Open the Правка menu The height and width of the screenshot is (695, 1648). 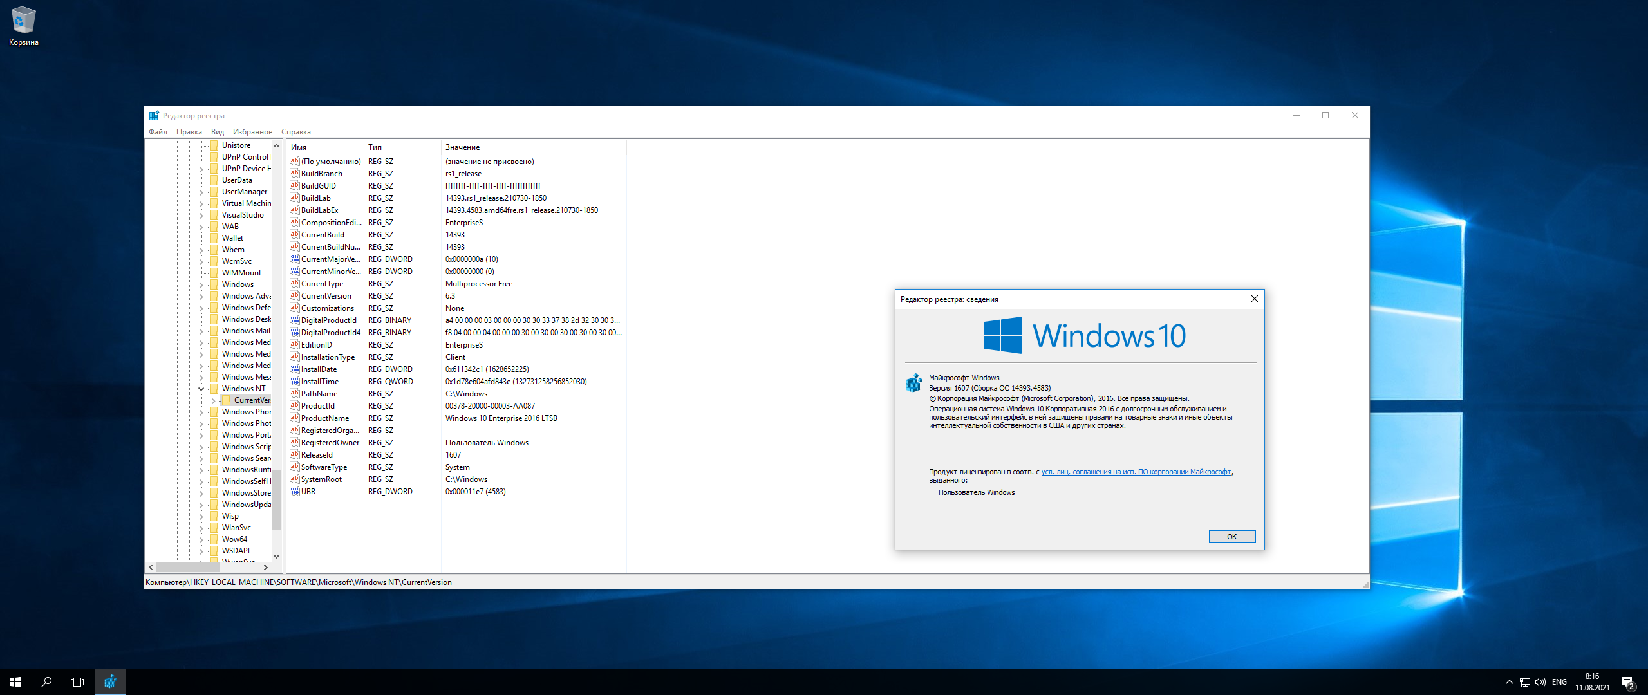coord(189,132)
